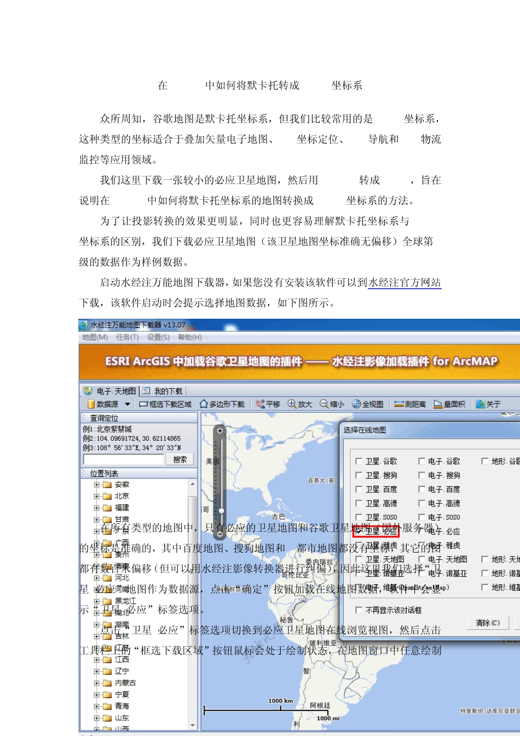The height and width of the screenshot is (736, 520).
Task: Click the ESRI ArcGIS plugin banner
Action: pos(299,361)
